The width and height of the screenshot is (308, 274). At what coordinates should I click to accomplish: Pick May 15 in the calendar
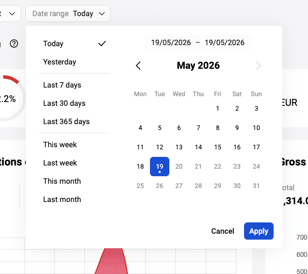click(218, 147)
